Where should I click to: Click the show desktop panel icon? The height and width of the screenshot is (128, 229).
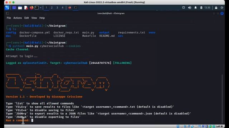pyautogui.click(x=14, y=7)
